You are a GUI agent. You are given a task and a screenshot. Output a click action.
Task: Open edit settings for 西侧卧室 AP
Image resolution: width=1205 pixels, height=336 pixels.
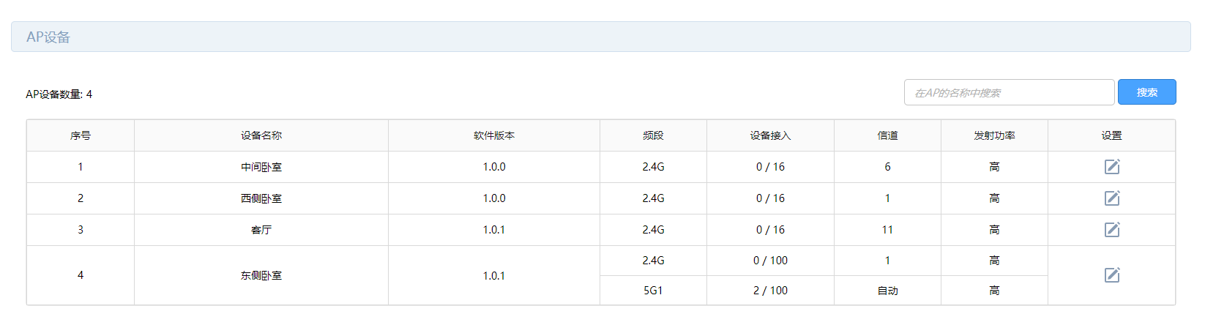coord(1111,198)
